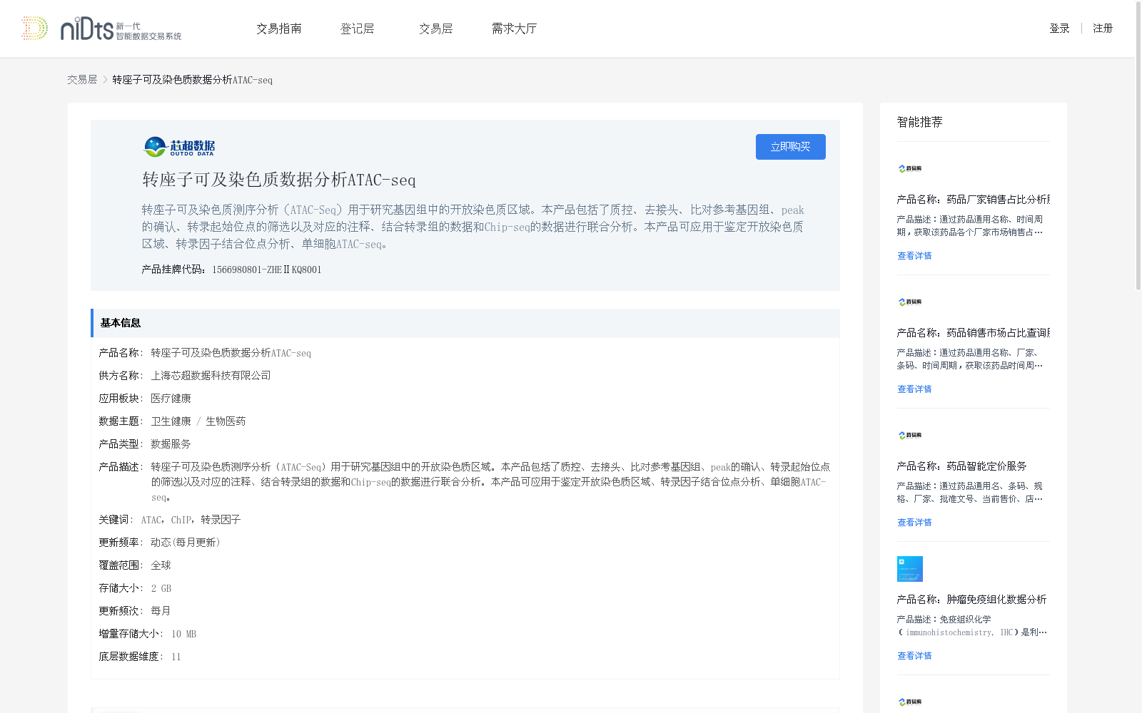Click the 动态(每月更新) update frequency
Viewport: 1142px width, 713px height.
click(x=186, y=543)
